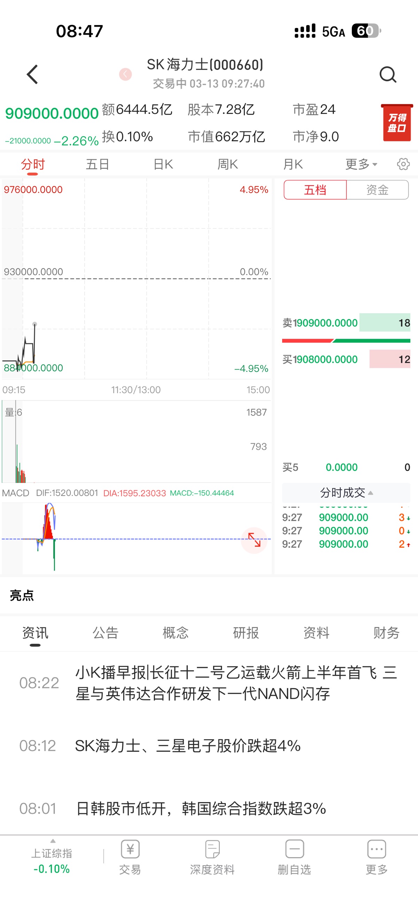Switch to 五档 order book view
The width and height of the screenshot is (418, 910).
tap(315, 190)
